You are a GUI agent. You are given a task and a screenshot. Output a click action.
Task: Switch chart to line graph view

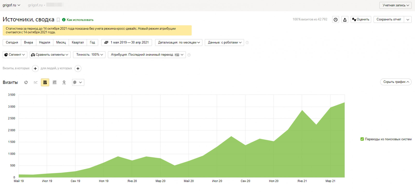click(x=36, y=82)
